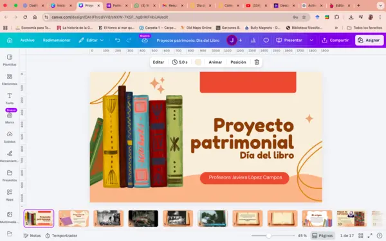Screen dimensions: 386x241
Task: Click the document title Proyecto patrimonio
Action: (x=188, y=40)
